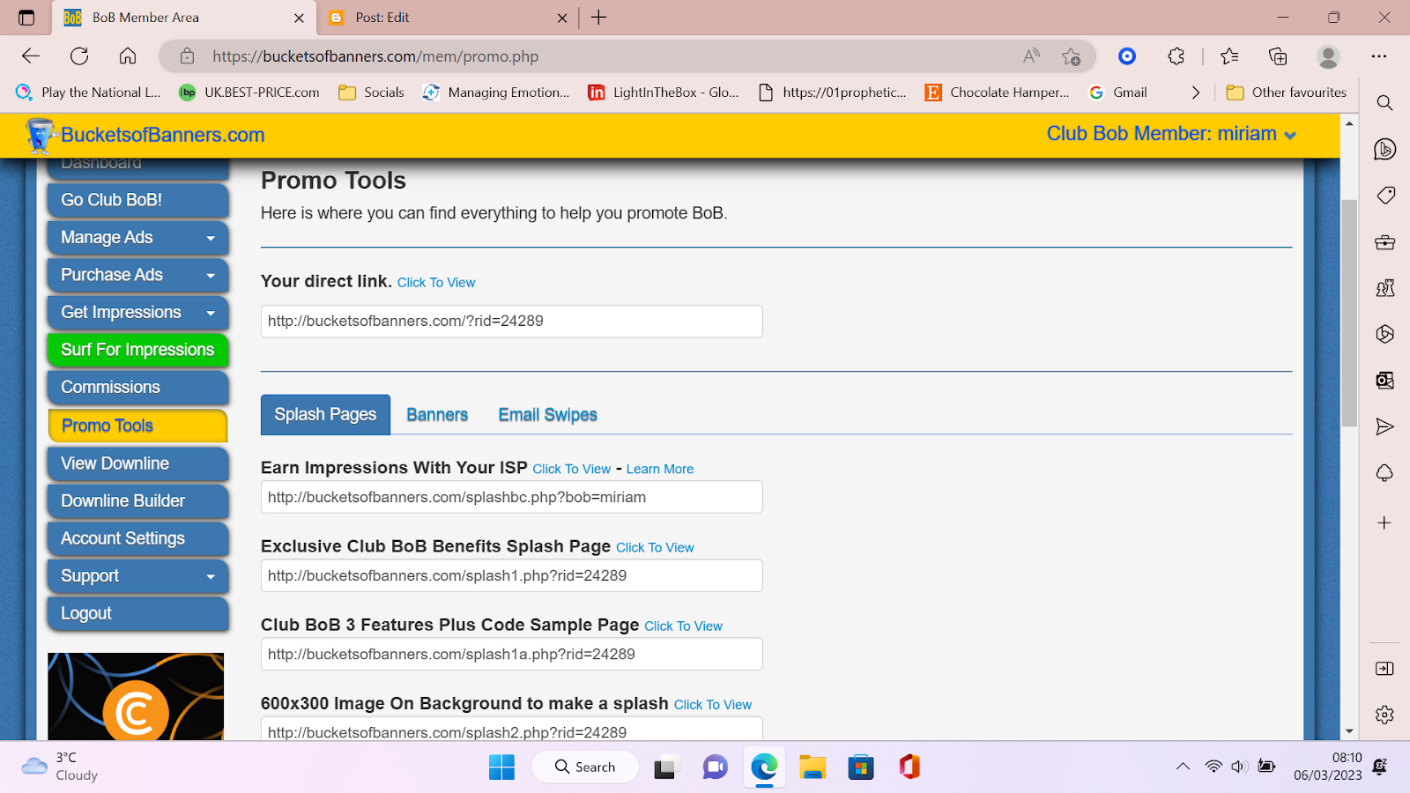The width and height of the screenshot is (1410, 793).
Task: Open File Explorer from taskbar
Action: 813,767
